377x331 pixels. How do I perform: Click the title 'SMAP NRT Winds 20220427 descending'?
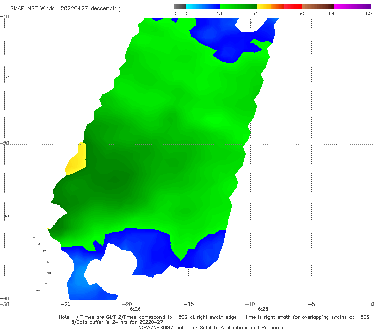[x=65, y=9]
